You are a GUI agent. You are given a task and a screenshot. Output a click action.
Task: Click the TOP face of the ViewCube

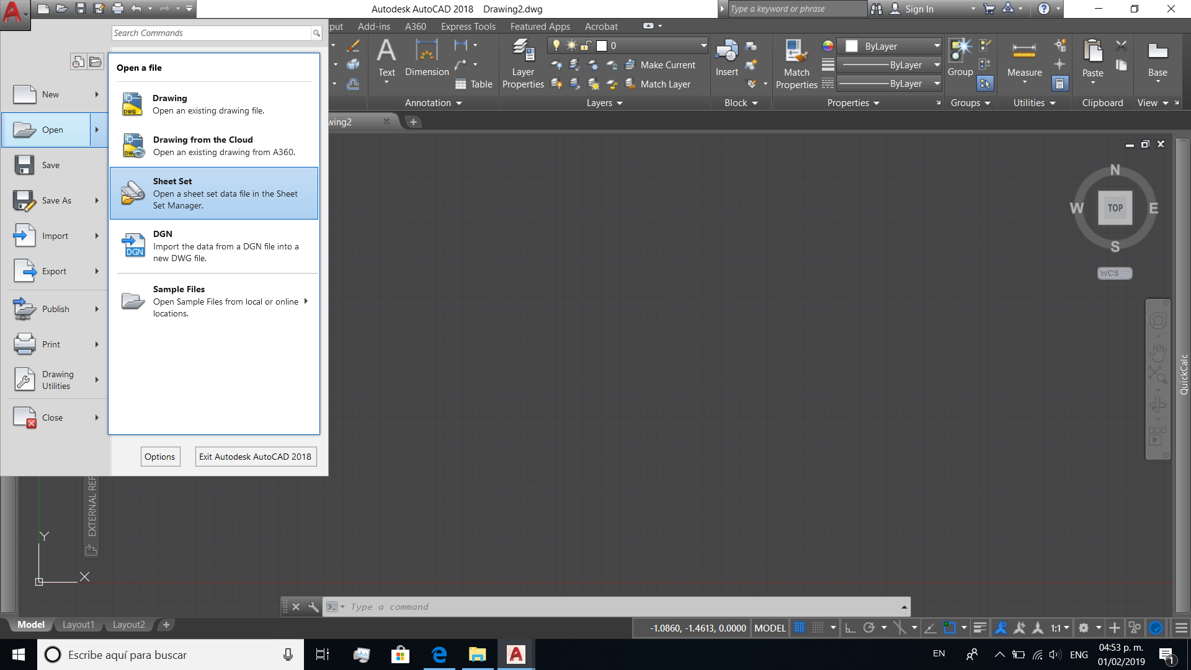point(1115,208)
